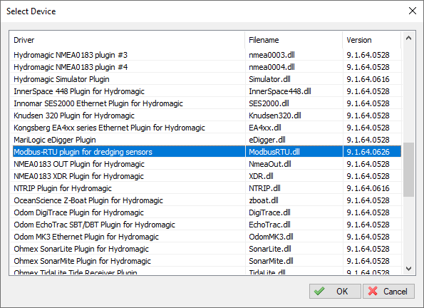Close the Select Device dialog
Viewport: 424px width, 308px height.
[413, 11]
